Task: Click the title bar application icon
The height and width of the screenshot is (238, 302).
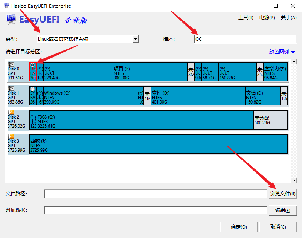Action: pyautogui.click(x=6, y=6)
